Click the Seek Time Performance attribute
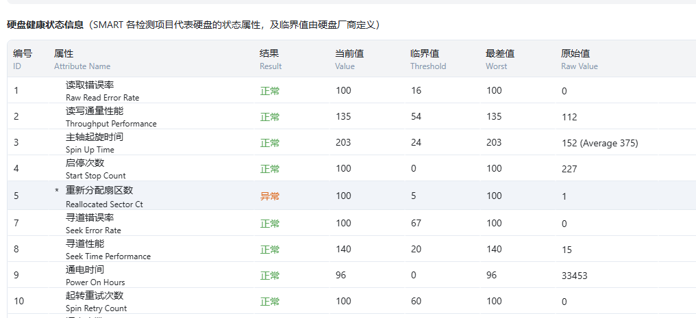 [x=108, y=250]
